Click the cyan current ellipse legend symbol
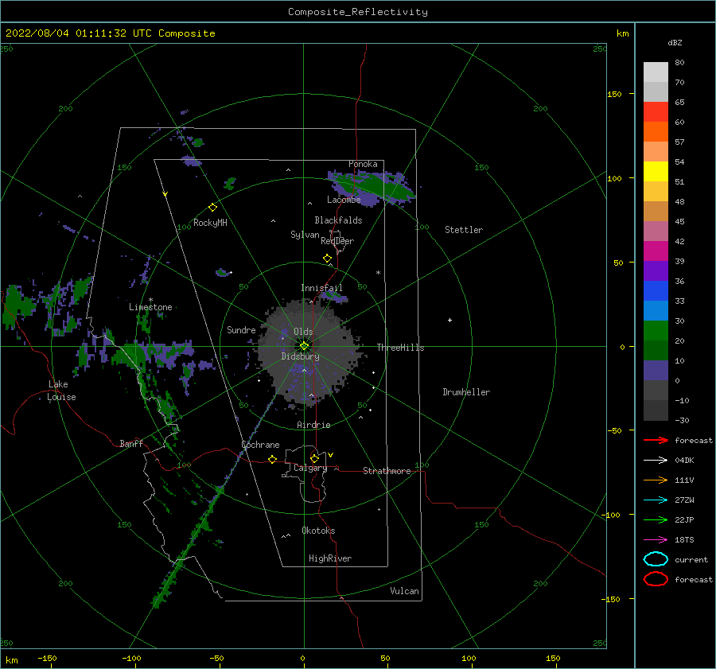The width and height of the screenshot is (716, 669). tap(656, 559)
